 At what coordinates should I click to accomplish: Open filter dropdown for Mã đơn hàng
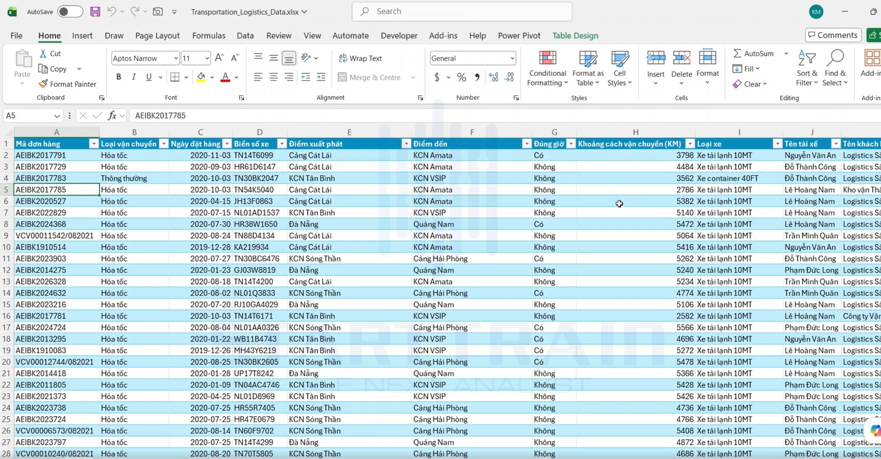pyautogui.click(x=93, y=144)
